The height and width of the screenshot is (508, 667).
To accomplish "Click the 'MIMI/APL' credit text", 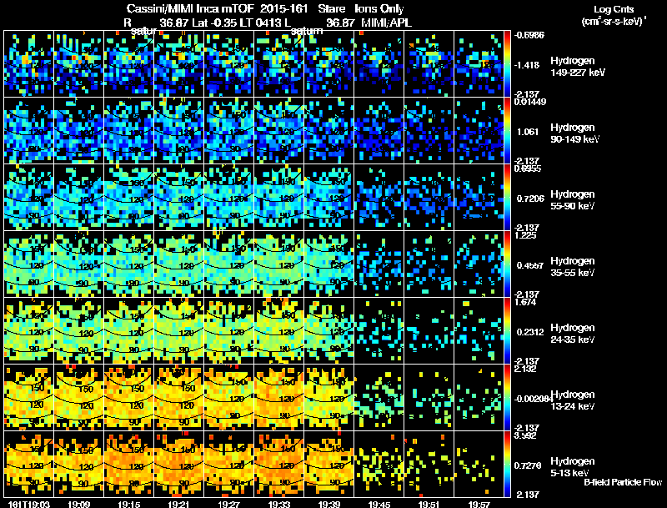I will 386,23.
